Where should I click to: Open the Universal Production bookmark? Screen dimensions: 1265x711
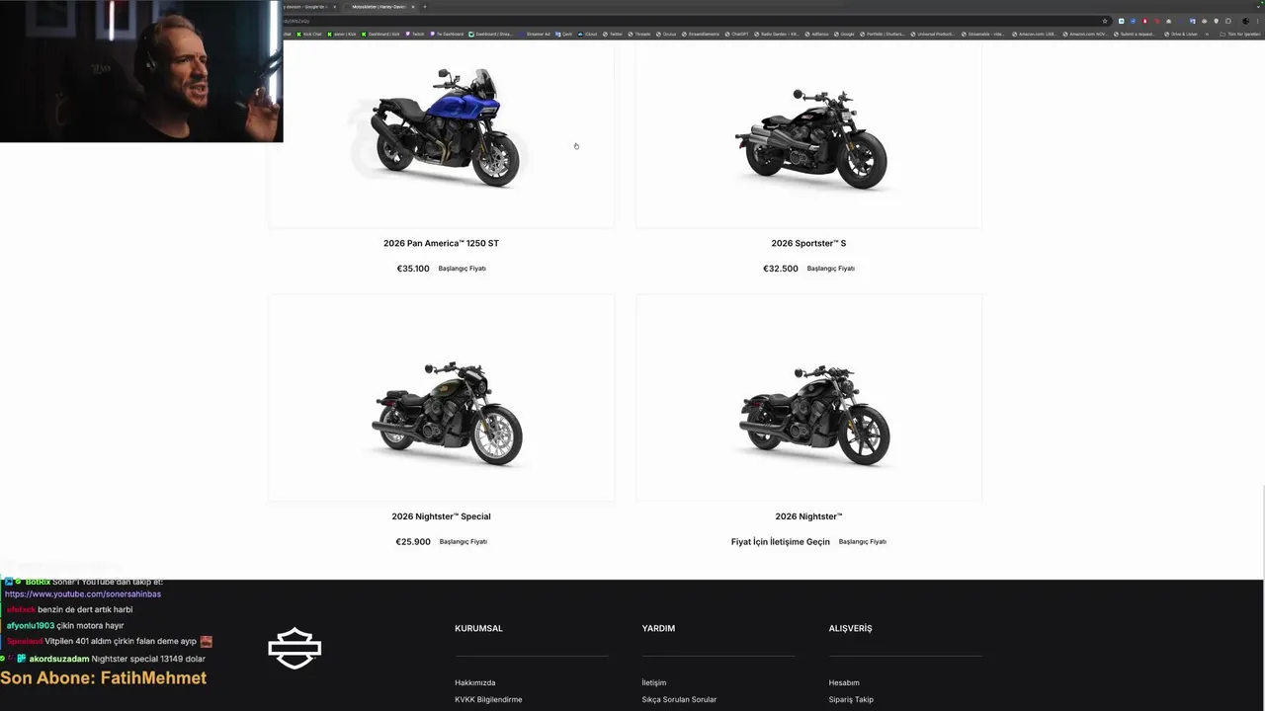(x=933, y=34)
